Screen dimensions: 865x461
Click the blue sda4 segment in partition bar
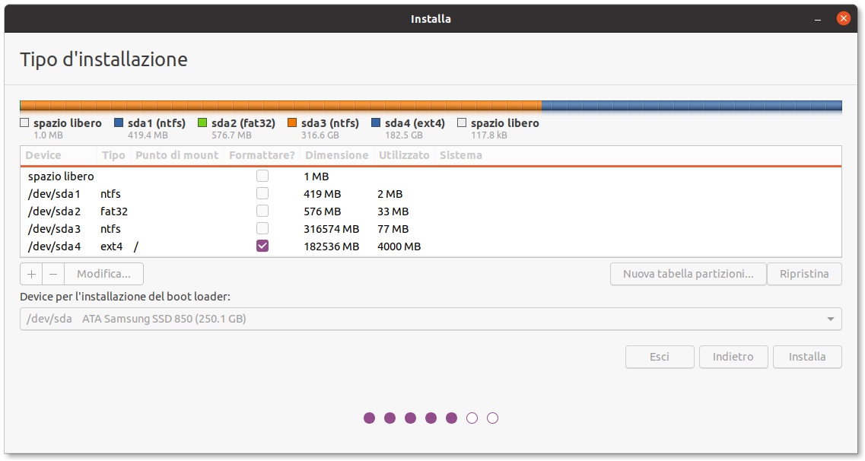[691, 106]
